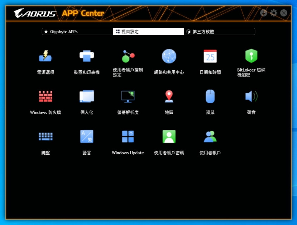Open the 地區 location pin icon

(169, 96)
